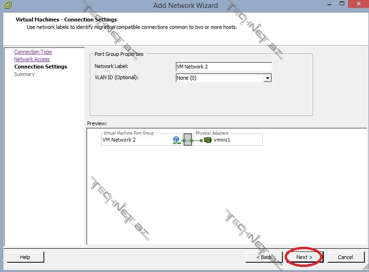Click the Back button
Screen dimensions: 369x272
tap(264, 257)
